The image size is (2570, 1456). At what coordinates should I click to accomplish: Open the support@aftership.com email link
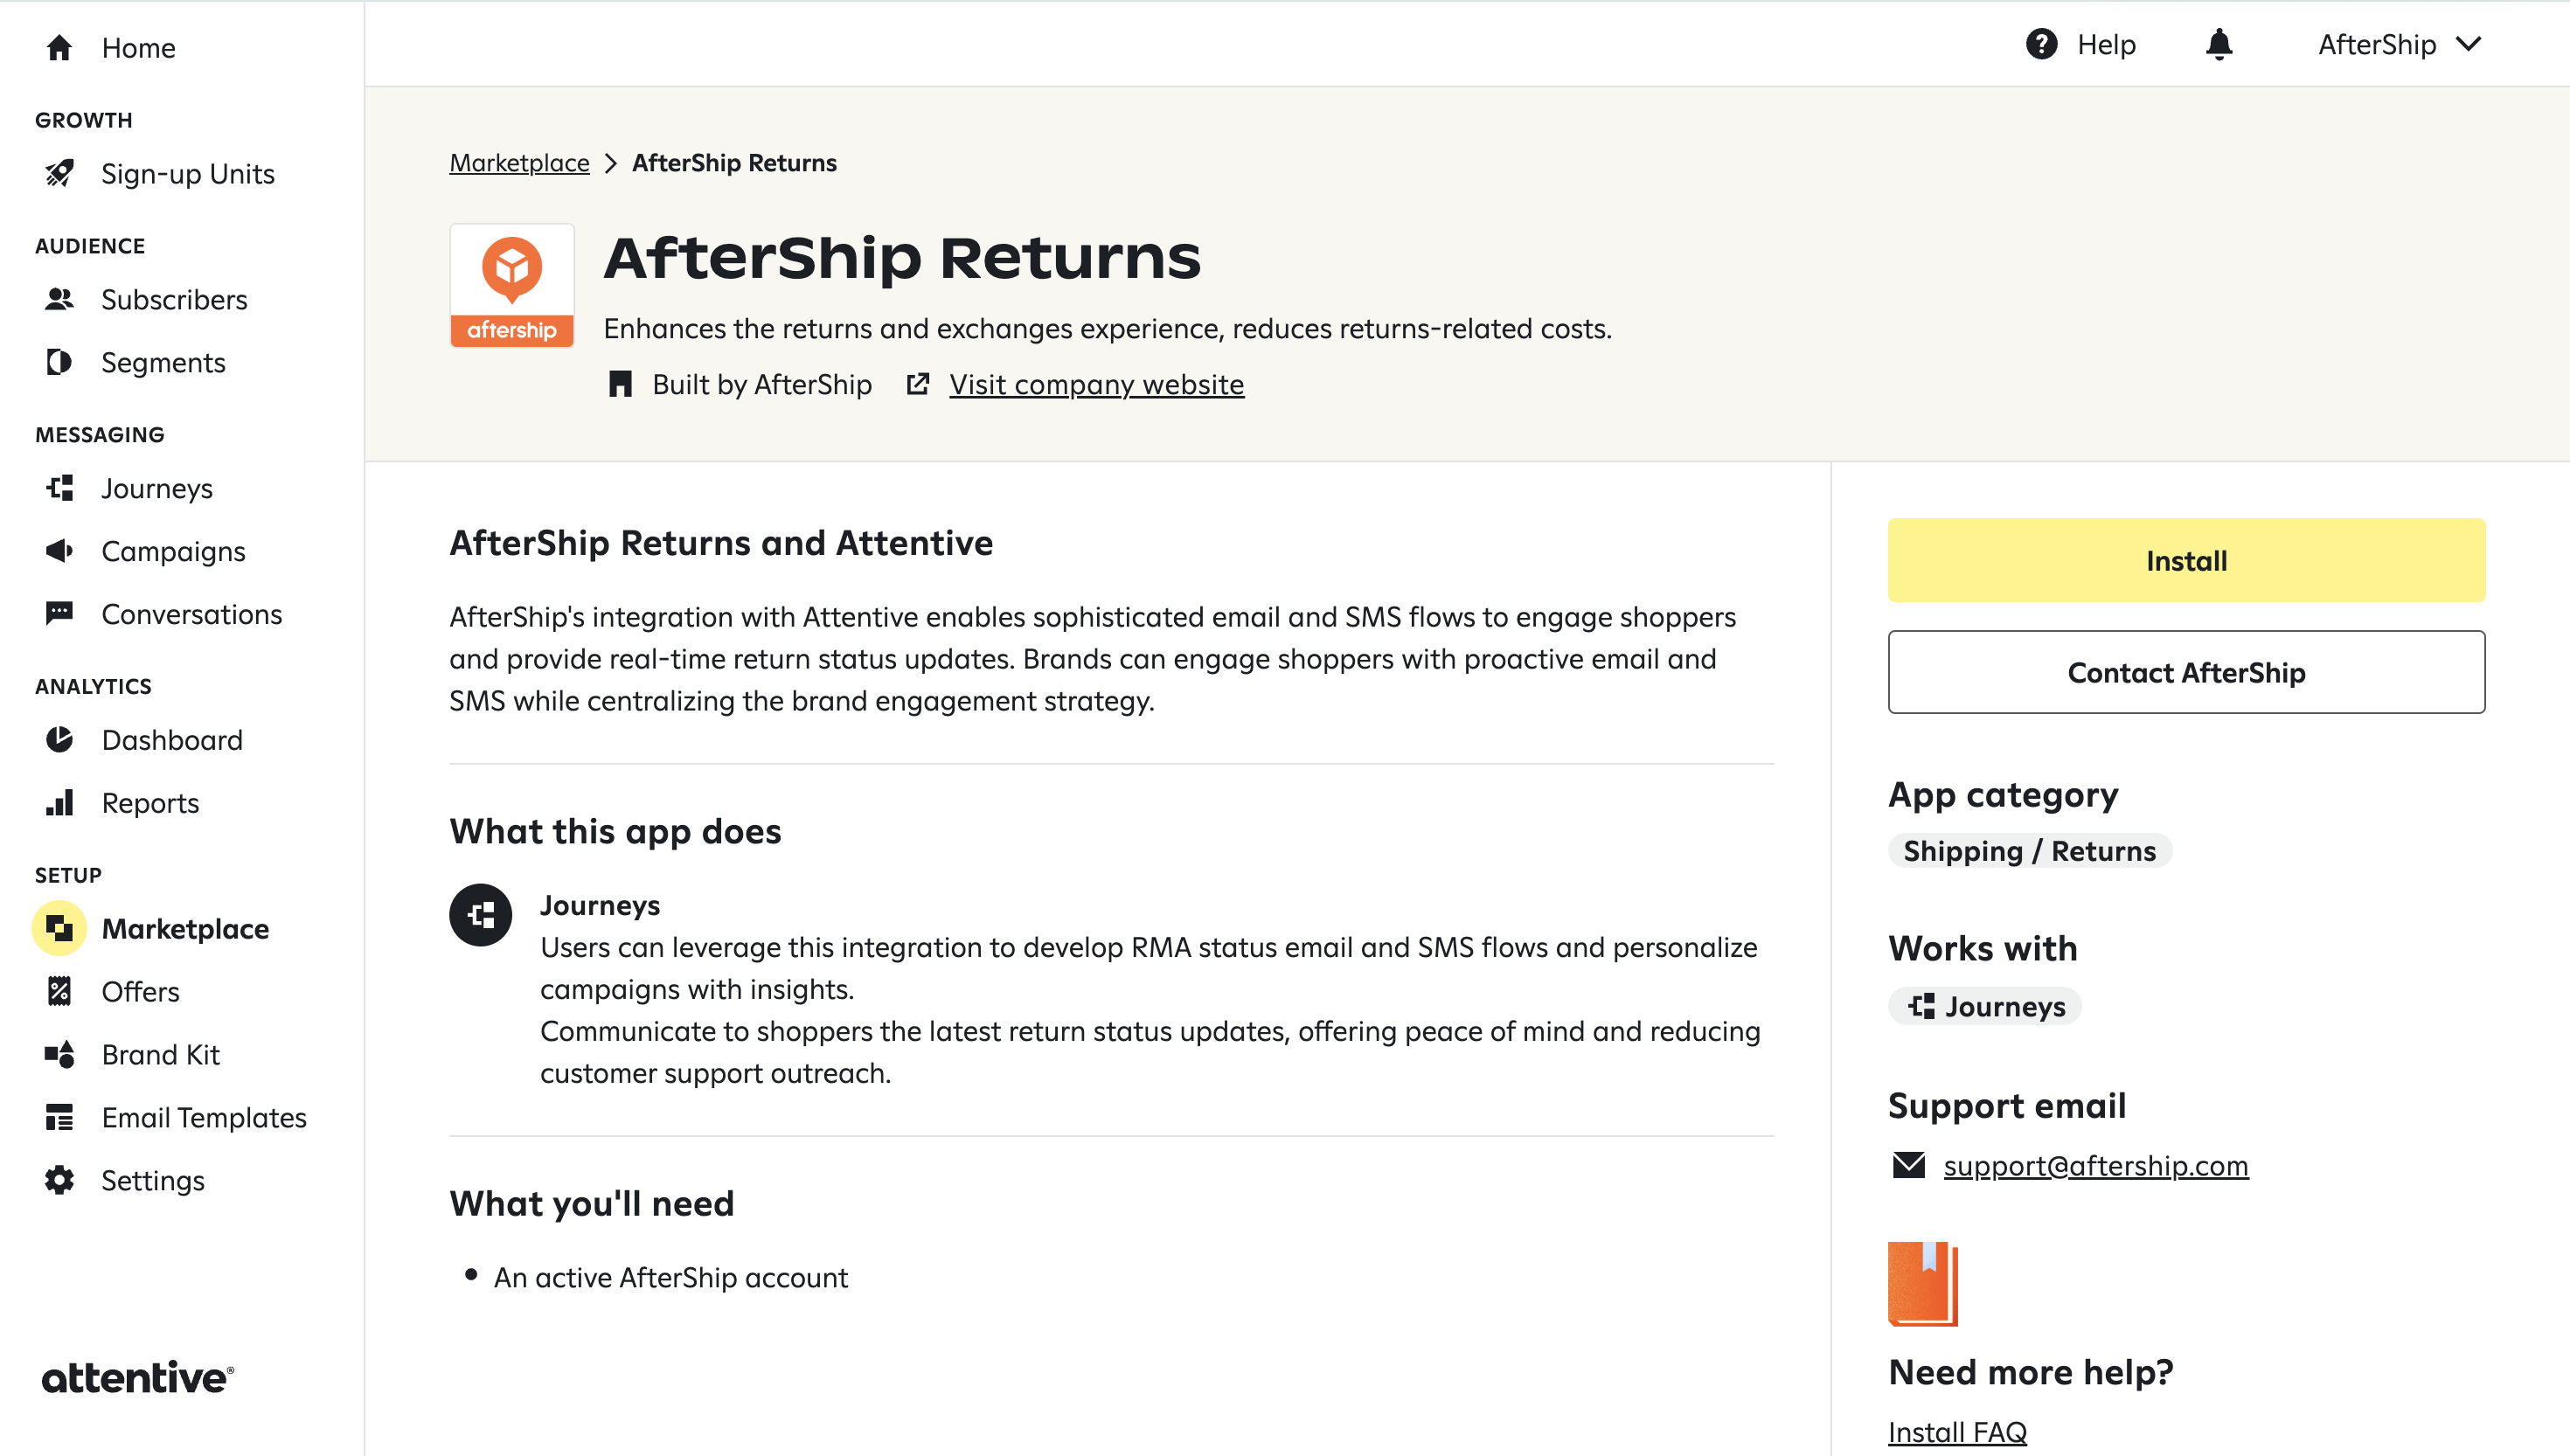2095,1166
